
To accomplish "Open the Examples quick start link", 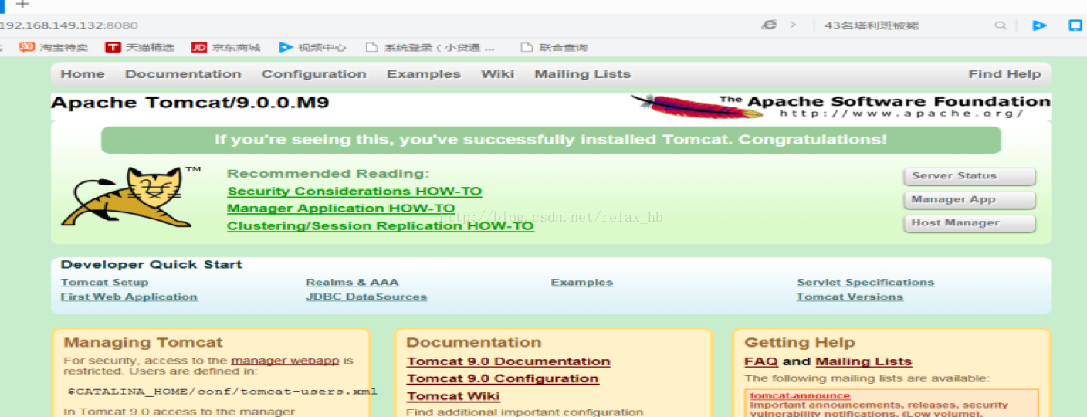I will tap(582, 283).
